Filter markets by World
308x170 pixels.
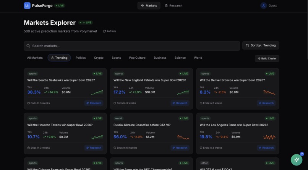(198, 58)
